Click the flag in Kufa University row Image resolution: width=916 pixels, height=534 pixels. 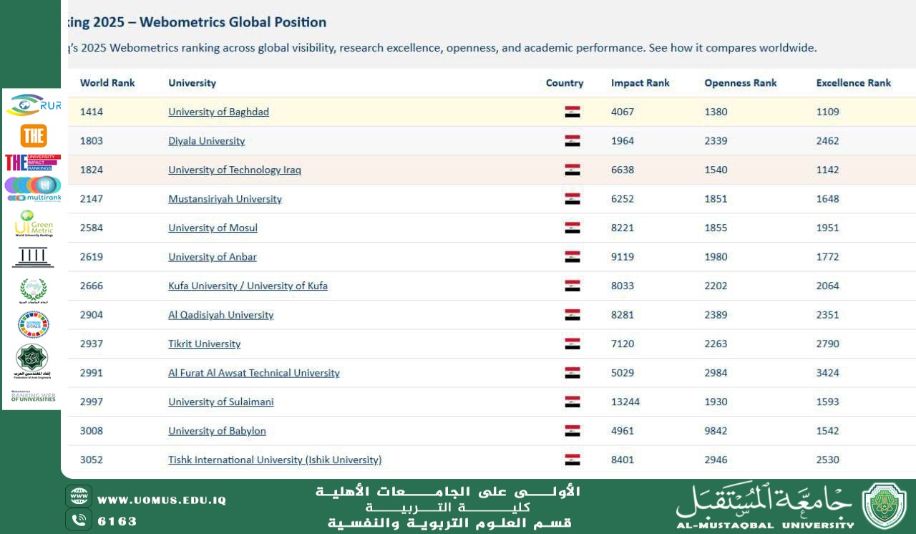pyautogui.click(x=572, y=286)
